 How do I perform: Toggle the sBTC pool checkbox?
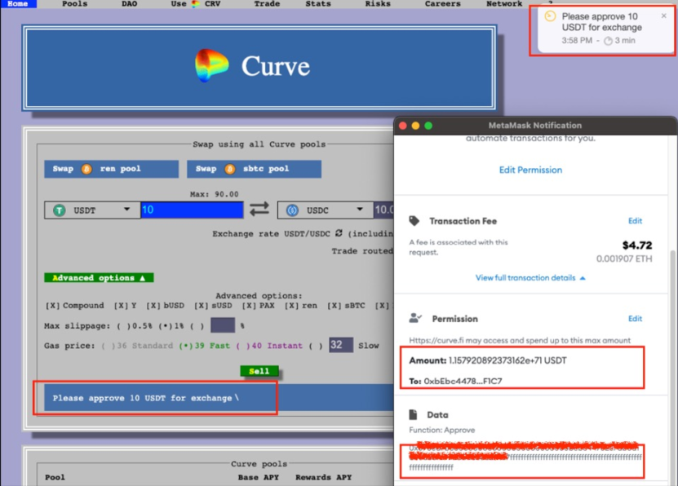334,306
